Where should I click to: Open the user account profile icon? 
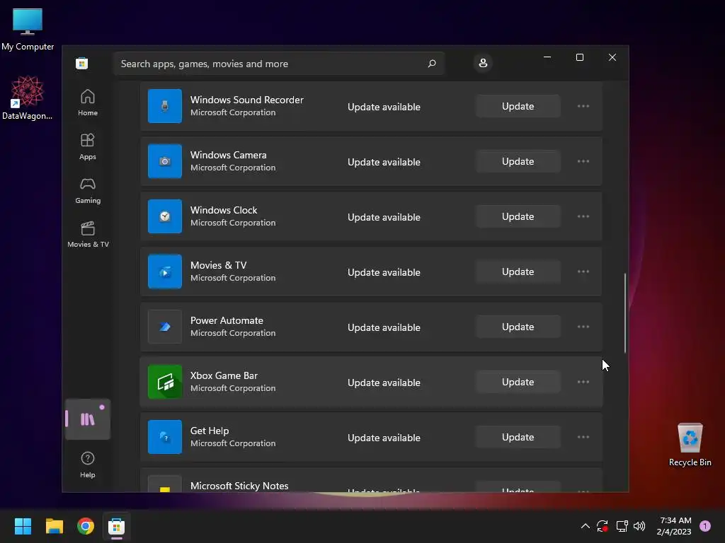point(483,63)
